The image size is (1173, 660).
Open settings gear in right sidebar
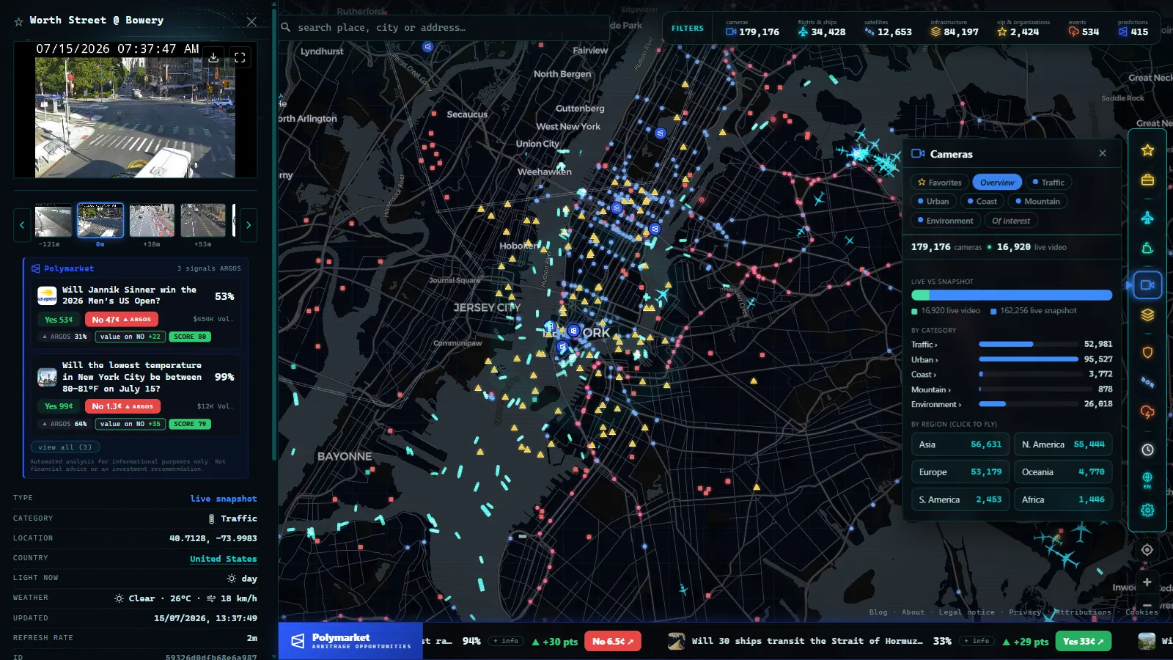pos(1147,510)
